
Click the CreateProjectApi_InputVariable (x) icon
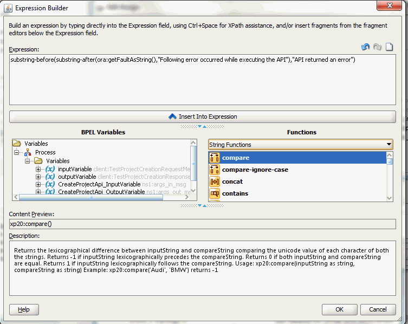pos(50,184)
